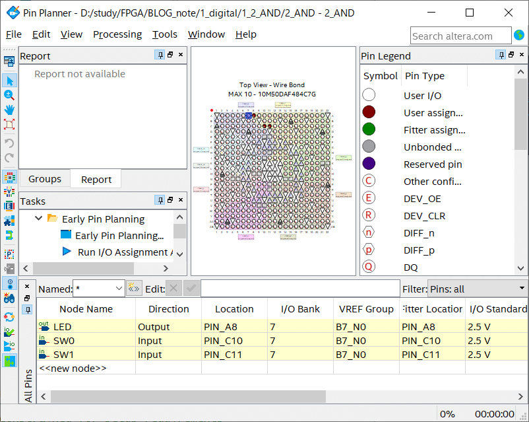Toggle the edges view icon

coord(9,206)
